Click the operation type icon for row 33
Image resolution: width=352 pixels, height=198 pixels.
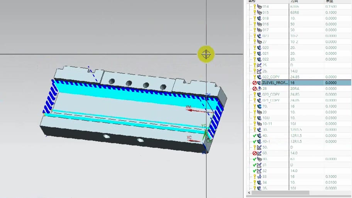click(259, 177)
